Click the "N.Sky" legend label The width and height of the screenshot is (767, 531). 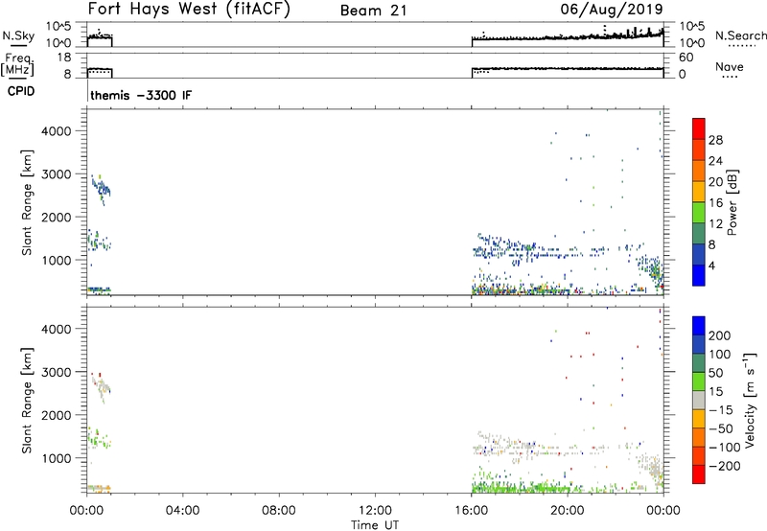pyautogui.click(x=18, y=35)
